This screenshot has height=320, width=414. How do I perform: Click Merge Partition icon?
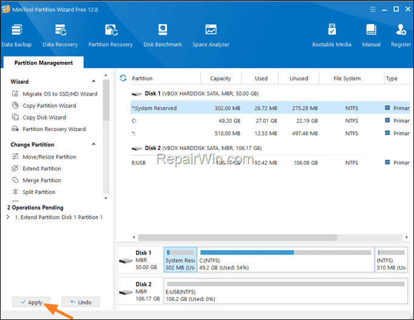tap(15, 180)
